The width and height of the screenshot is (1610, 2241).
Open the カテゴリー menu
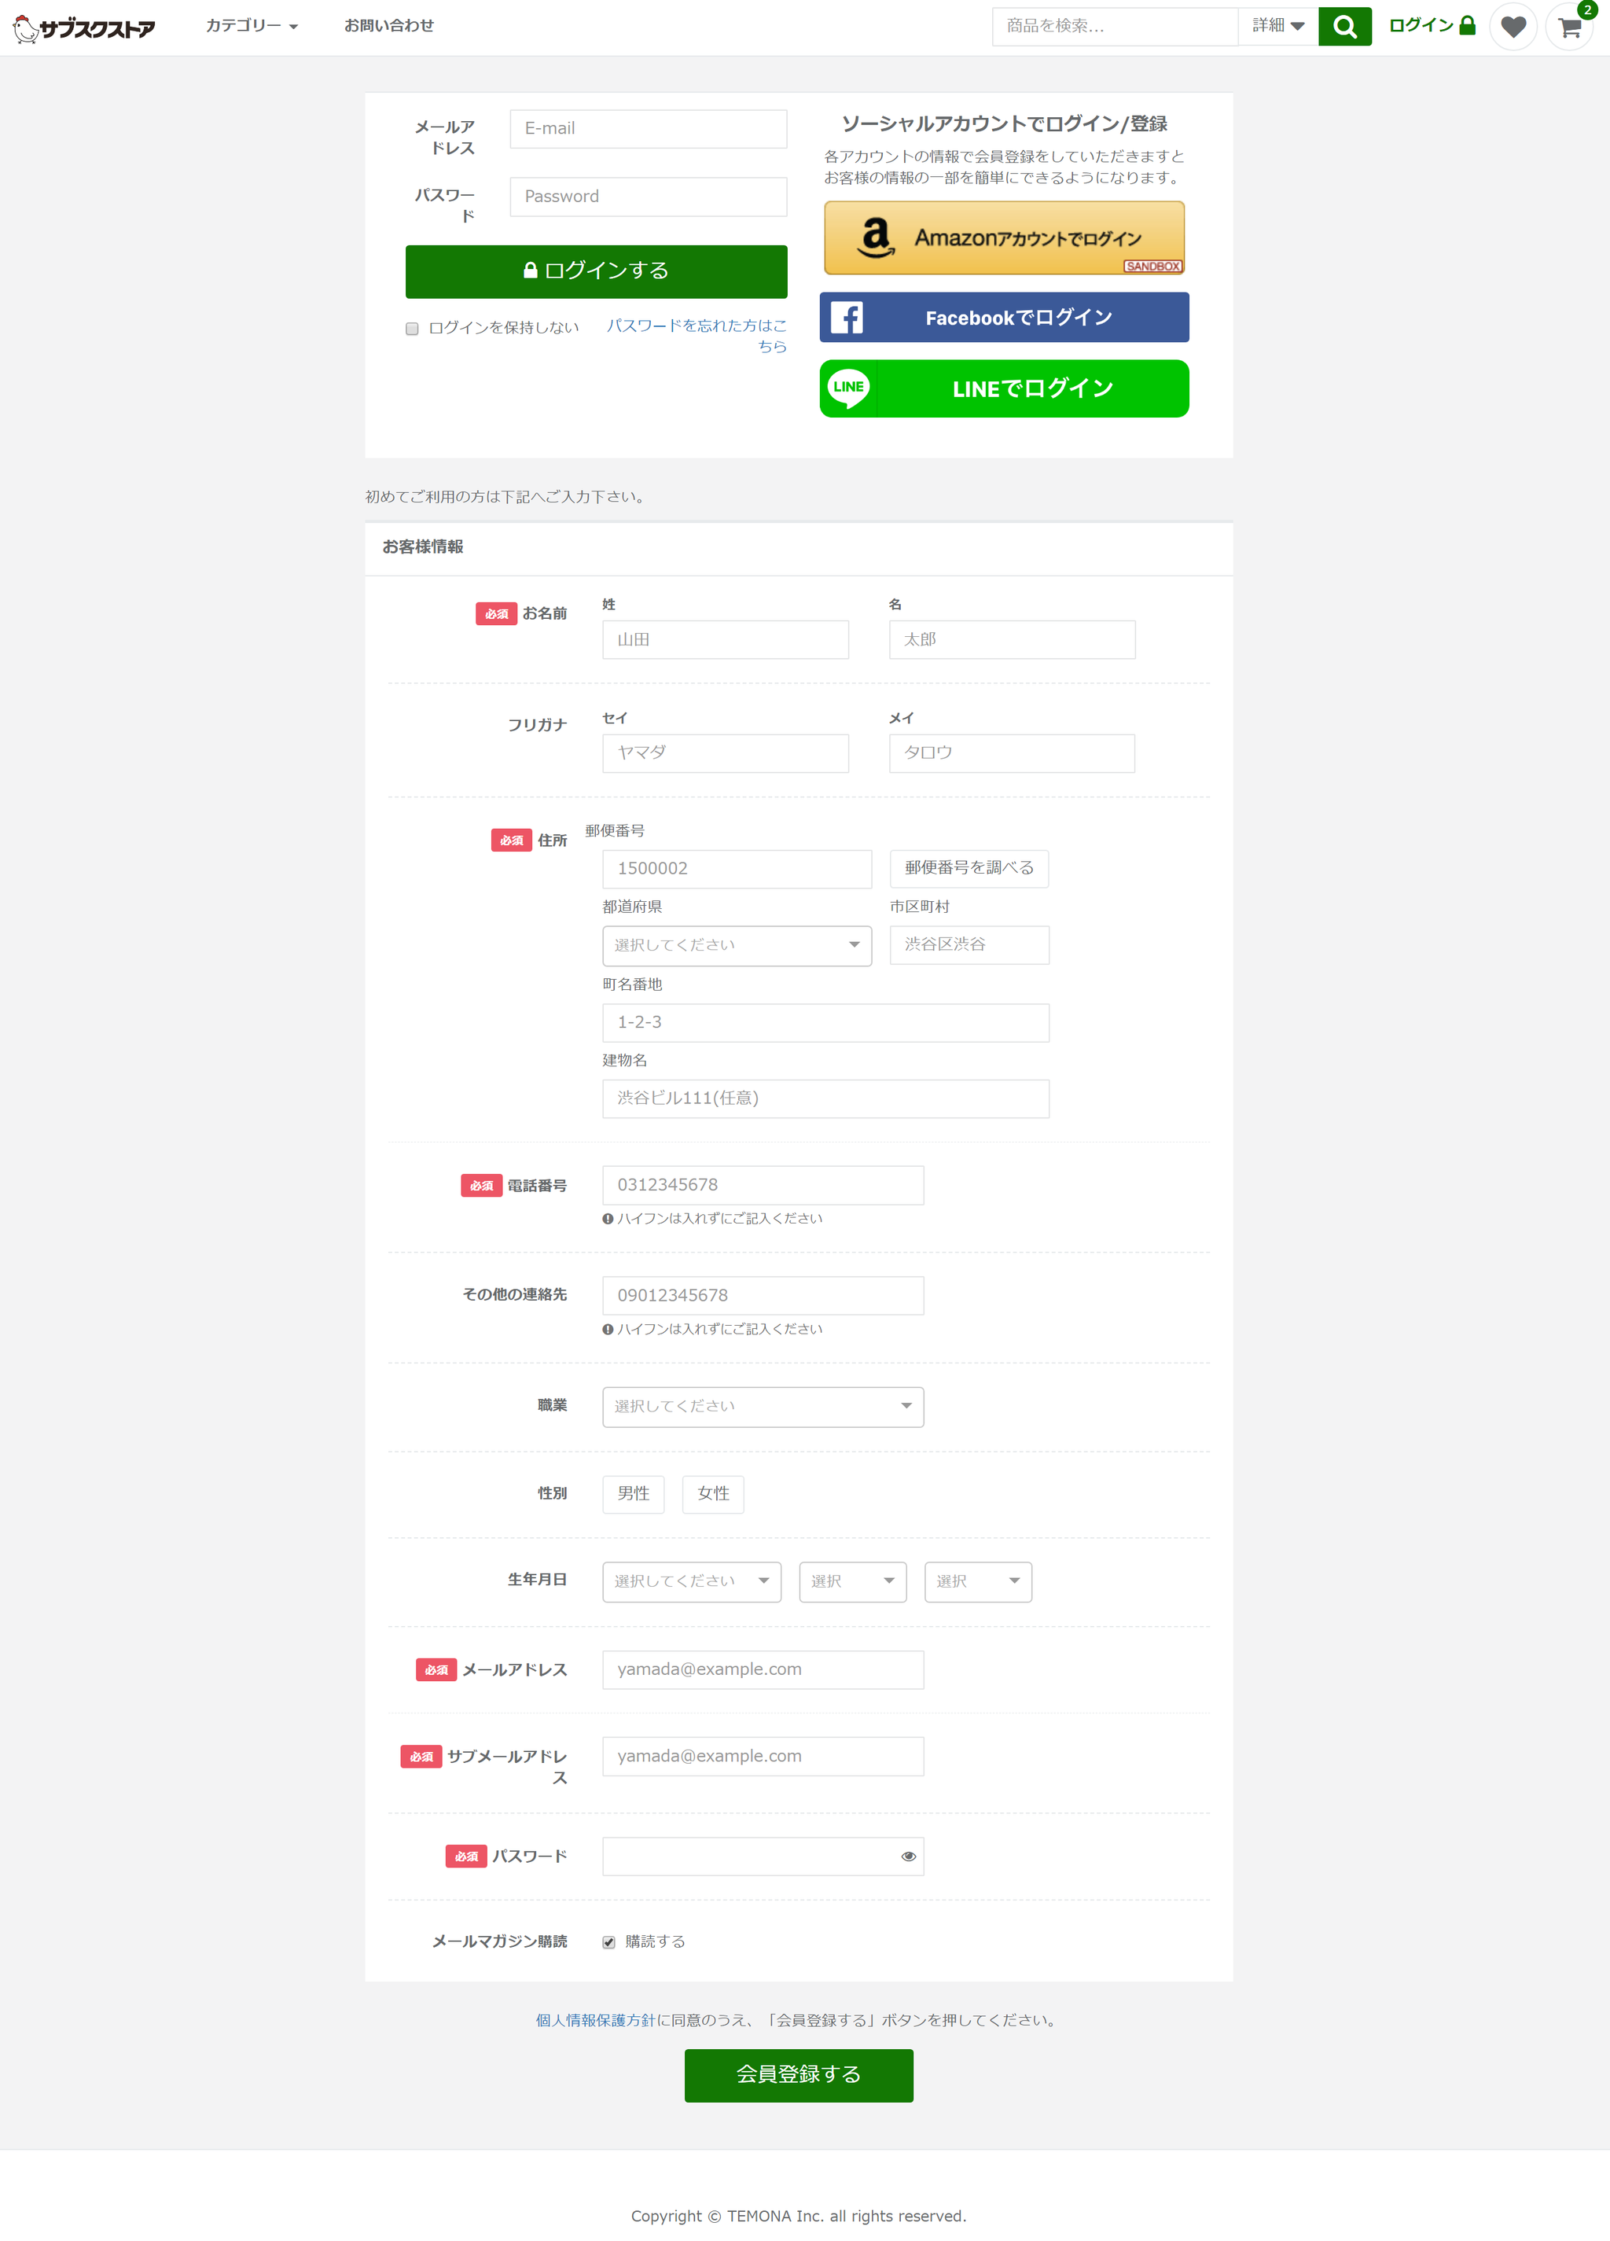click(252, 26)
